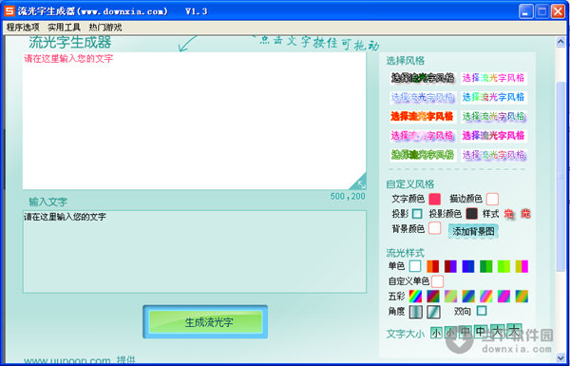Choose the bold magenta text style thumbnail
The height and width of the screenshot is (366, 570).
[493, 136]
